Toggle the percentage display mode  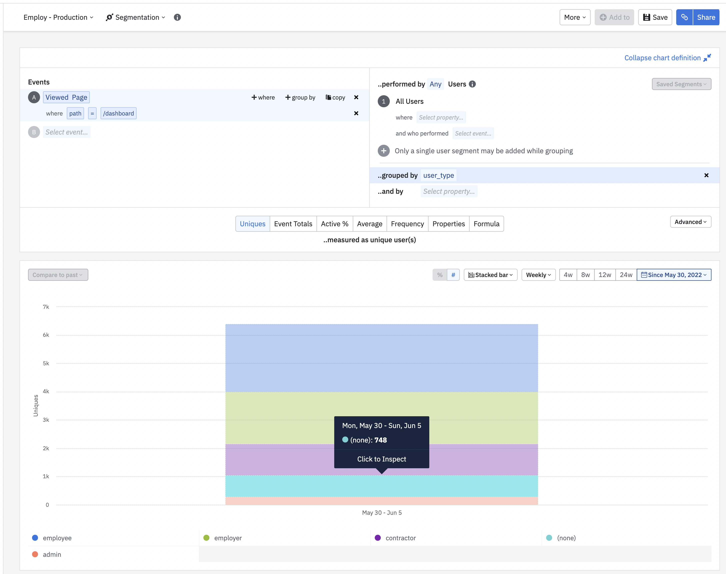point(440,275)
